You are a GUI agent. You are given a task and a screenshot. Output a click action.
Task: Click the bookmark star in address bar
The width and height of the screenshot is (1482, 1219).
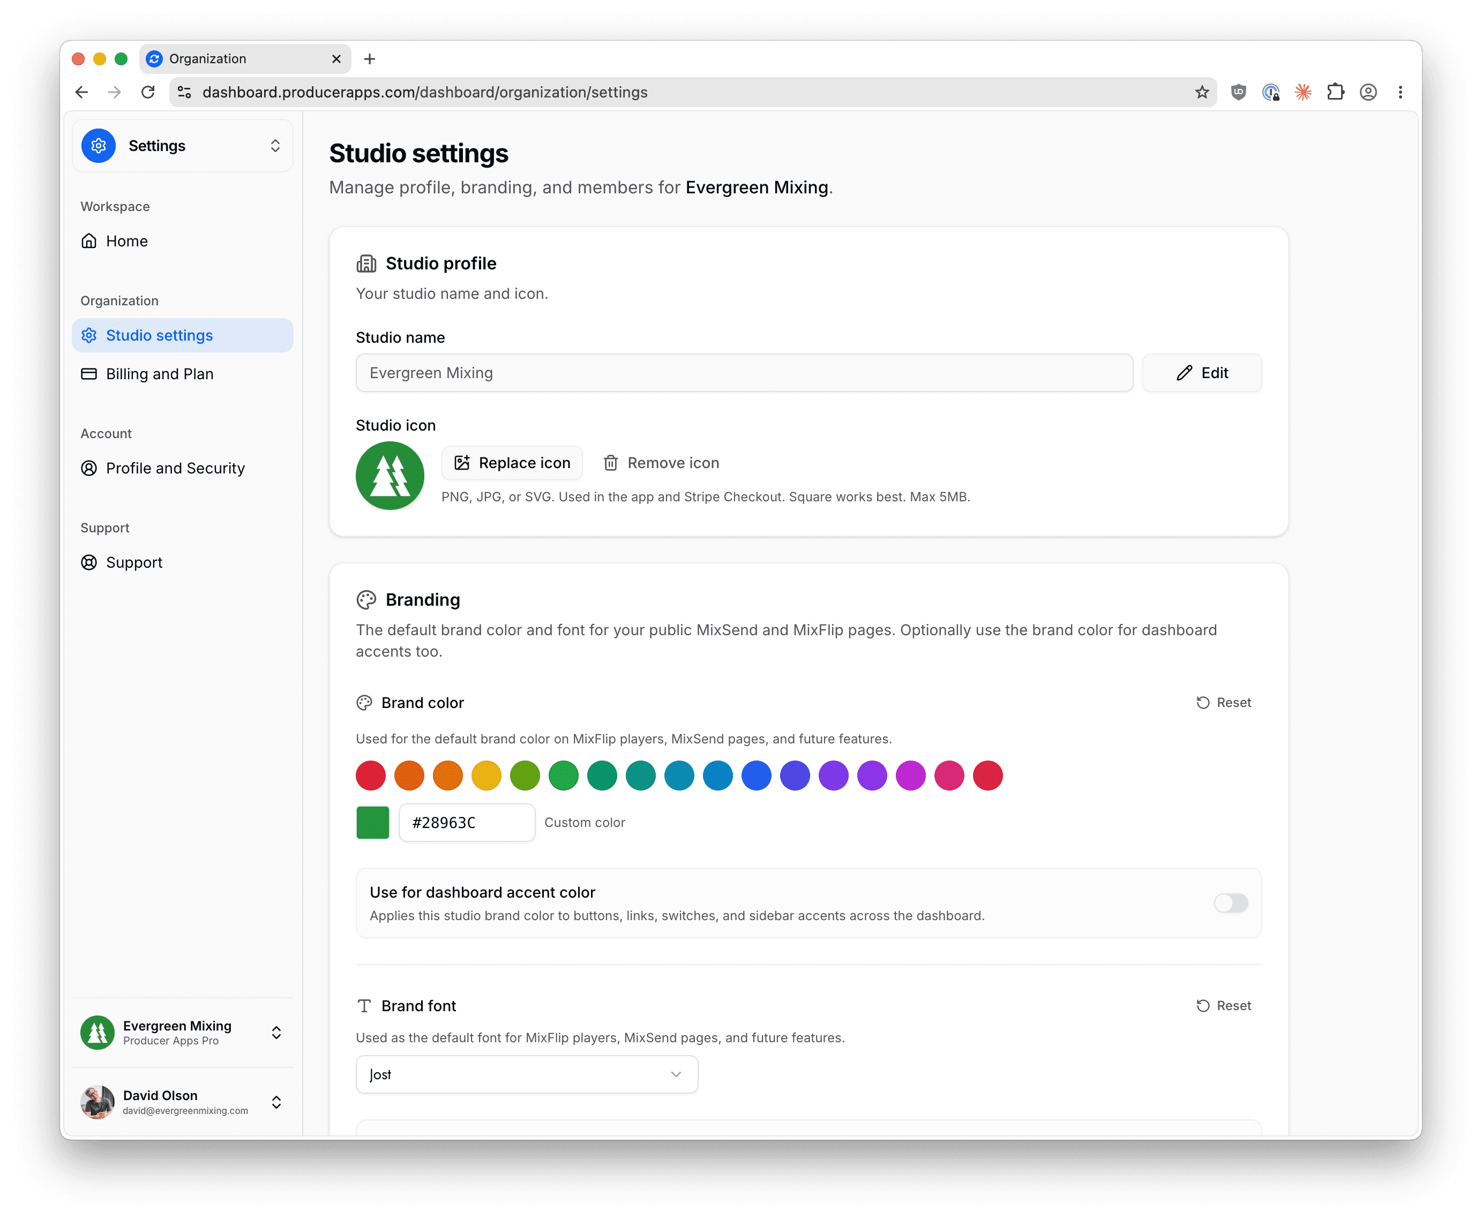[x=1202, y=92]
